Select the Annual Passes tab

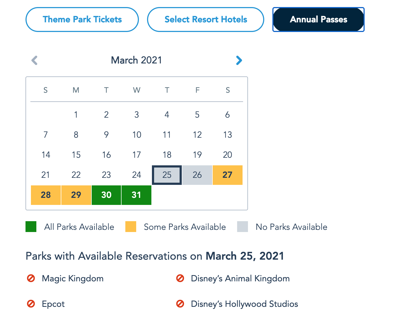318,20
